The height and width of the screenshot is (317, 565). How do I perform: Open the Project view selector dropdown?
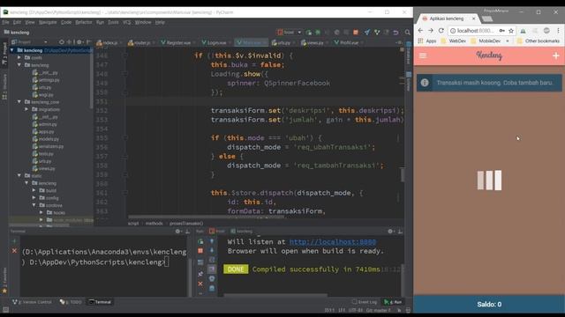tap(30, 42)
